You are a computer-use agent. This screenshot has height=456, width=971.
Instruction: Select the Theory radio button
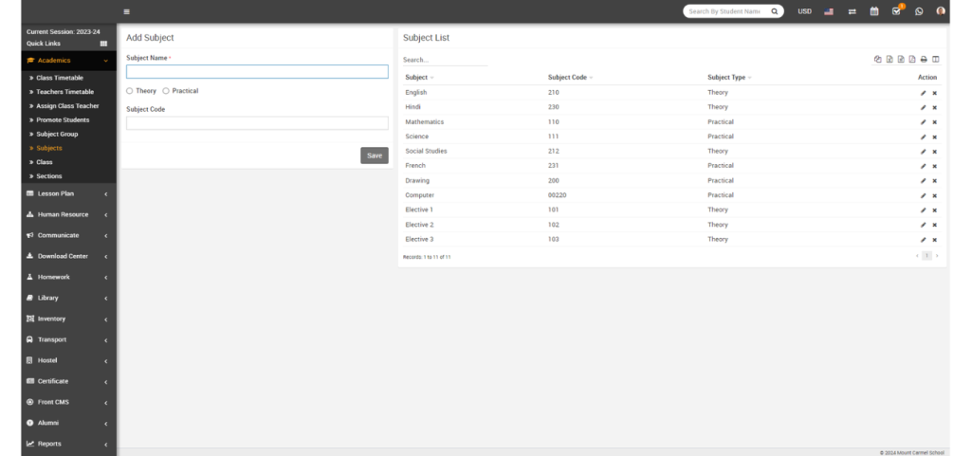(130, 91)
